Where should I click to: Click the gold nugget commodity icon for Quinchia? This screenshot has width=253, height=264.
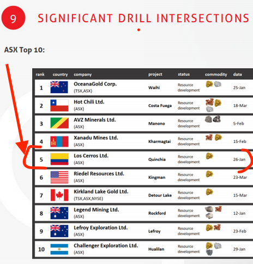click(x=209, y=156)
